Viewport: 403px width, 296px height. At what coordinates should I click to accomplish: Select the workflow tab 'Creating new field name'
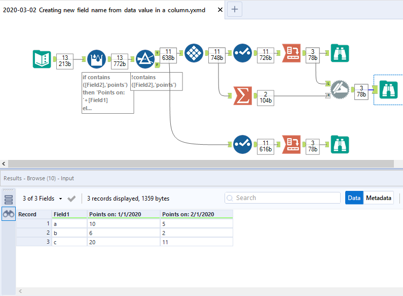[104, 10]
